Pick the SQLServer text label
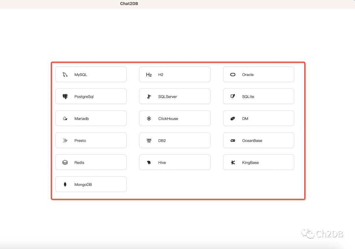The image size is (355, 249). 168,97
